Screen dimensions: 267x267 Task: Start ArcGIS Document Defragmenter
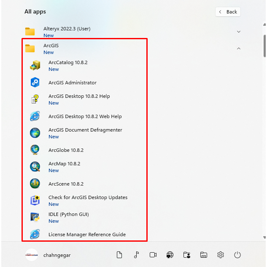pos(85,133)
